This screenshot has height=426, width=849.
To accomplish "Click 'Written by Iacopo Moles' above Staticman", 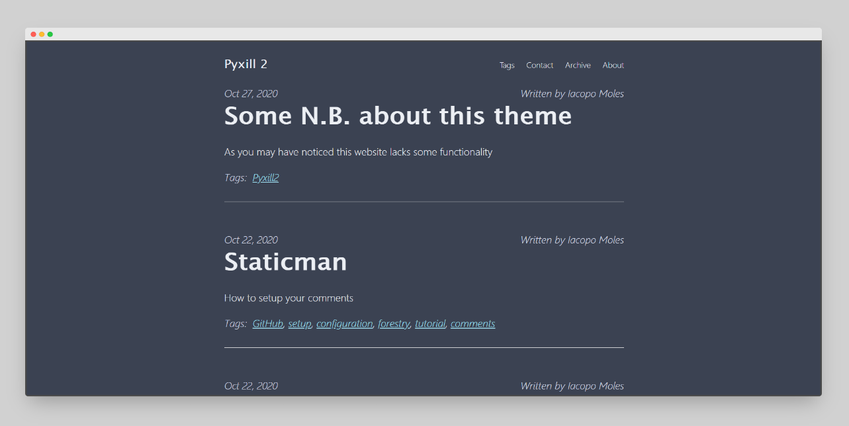I will tap(572, 240).
